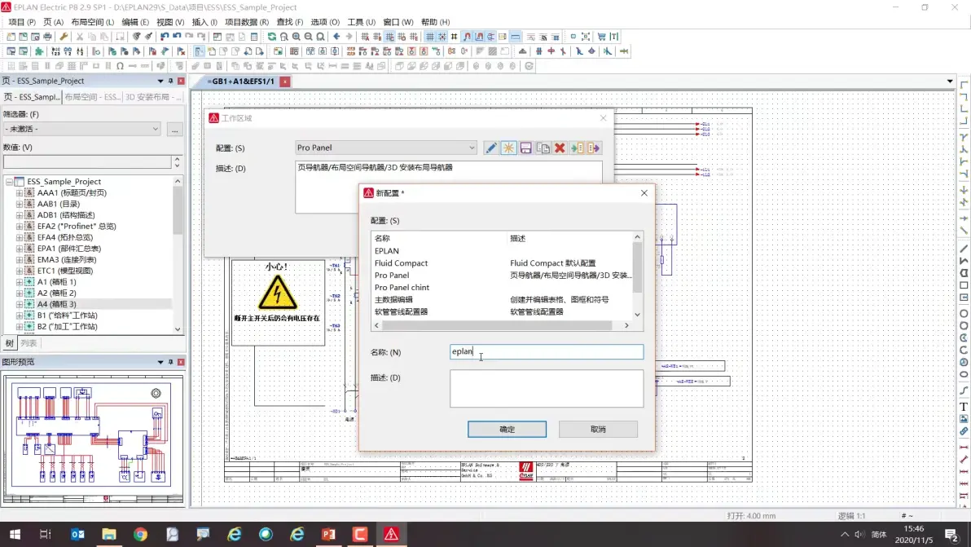Click the shopping cart icon in toolbar
The height and width of the screenshot is (547, 971).
tap(601, 37)
